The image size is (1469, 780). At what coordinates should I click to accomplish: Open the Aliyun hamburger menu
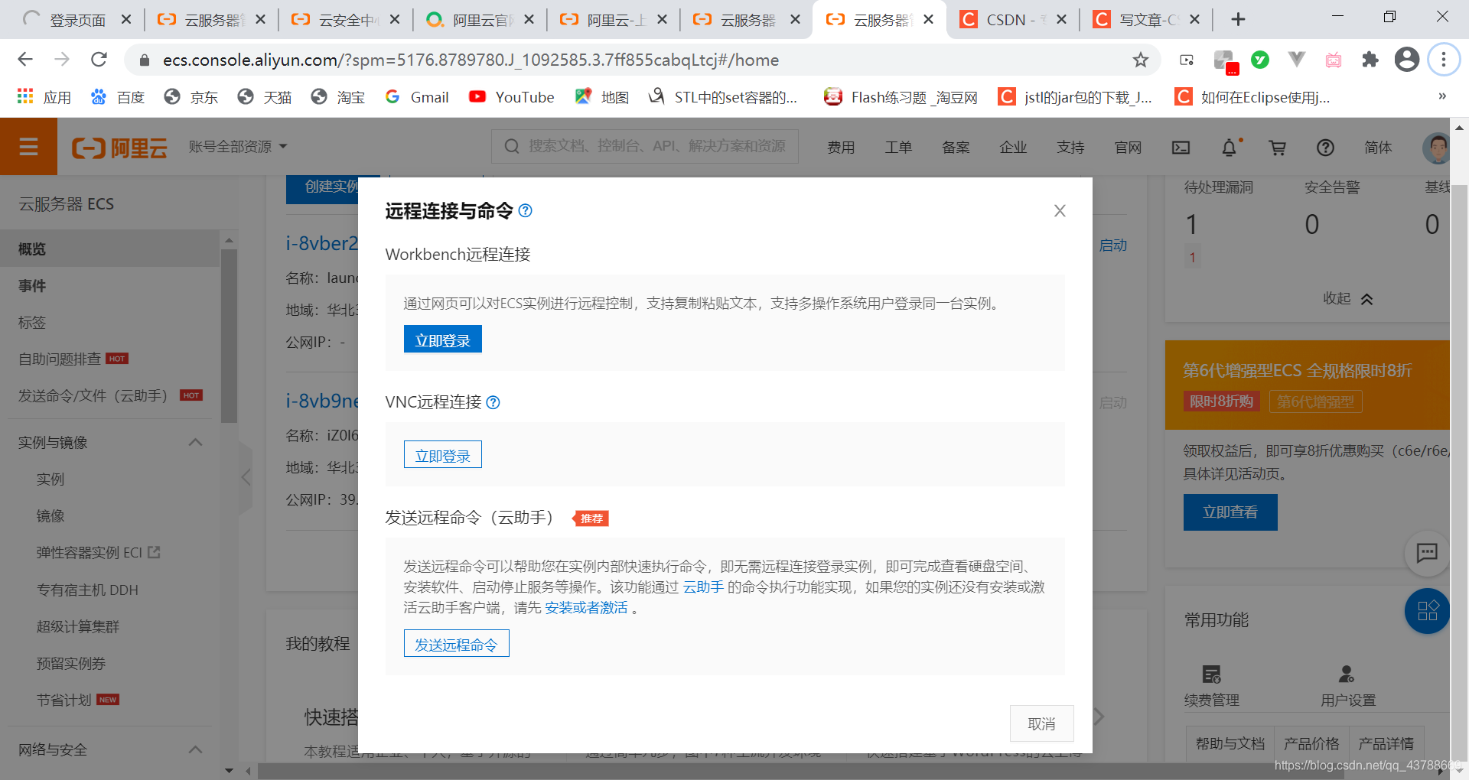point(28,146)
